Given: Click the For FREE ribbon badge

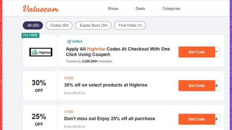Looking at the screenshot, I should 30,35.
